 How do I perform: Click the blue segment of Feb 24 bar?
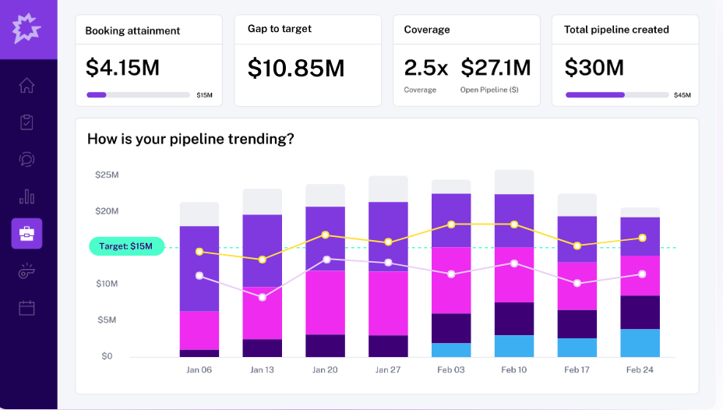tap(640, 343)
